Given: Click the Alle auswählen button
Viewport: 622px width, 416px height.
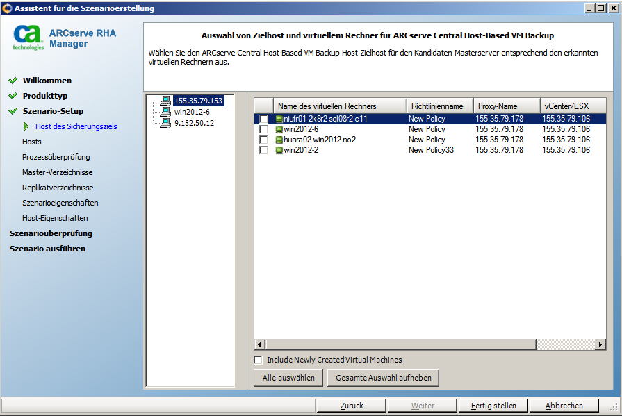Looking at the screenshot, I should [288, 378].
